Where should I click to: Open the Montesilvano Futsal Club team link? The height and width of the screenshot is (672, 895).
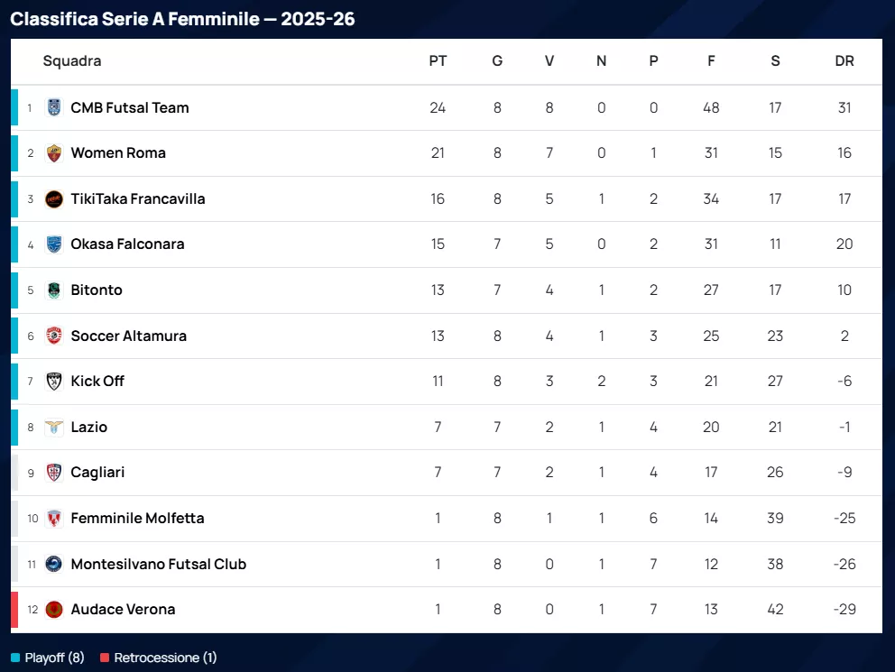point(158,565)
